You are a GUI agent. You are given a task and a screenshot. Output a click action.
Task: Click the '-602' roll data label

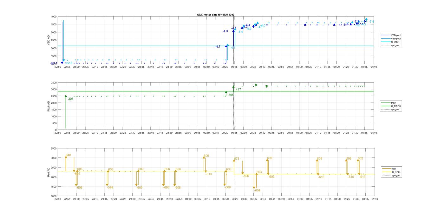[x=77, y=174]
